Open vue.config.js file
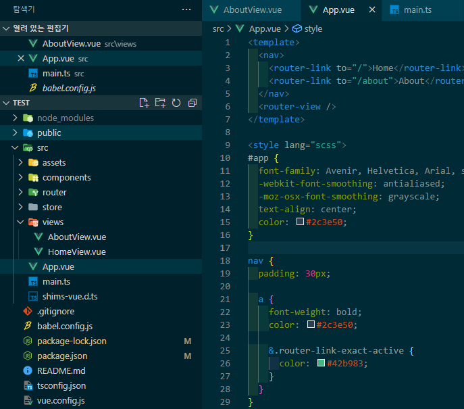The width and height of the screenshot is (464, 409). (101, 400)
